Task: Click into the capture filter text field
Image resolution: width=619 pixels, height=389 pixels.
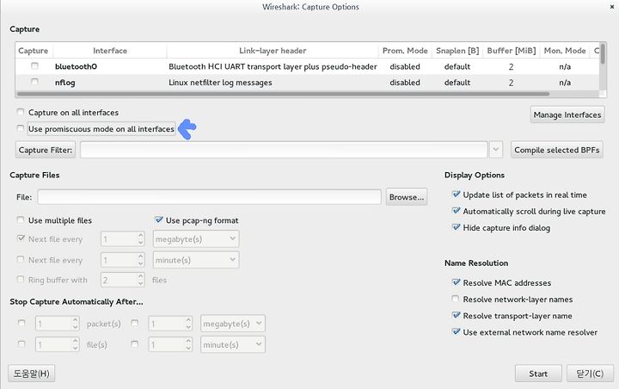Action: (x=284, y=150)
